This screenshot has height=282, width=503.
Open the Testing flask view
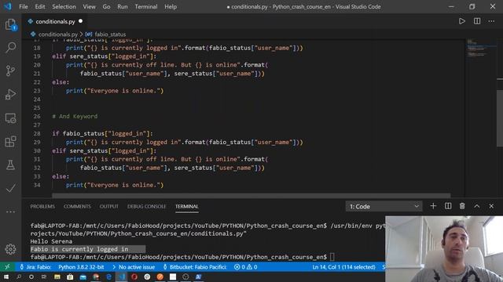10,165
